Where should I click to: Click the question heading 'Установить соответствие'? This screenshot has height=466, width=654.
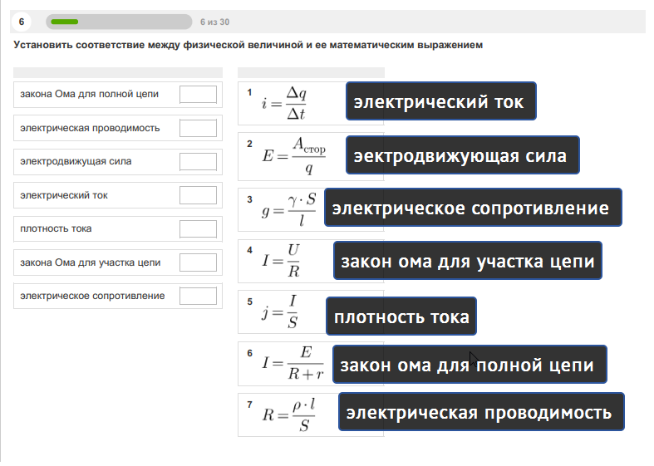tap(248, 45)
